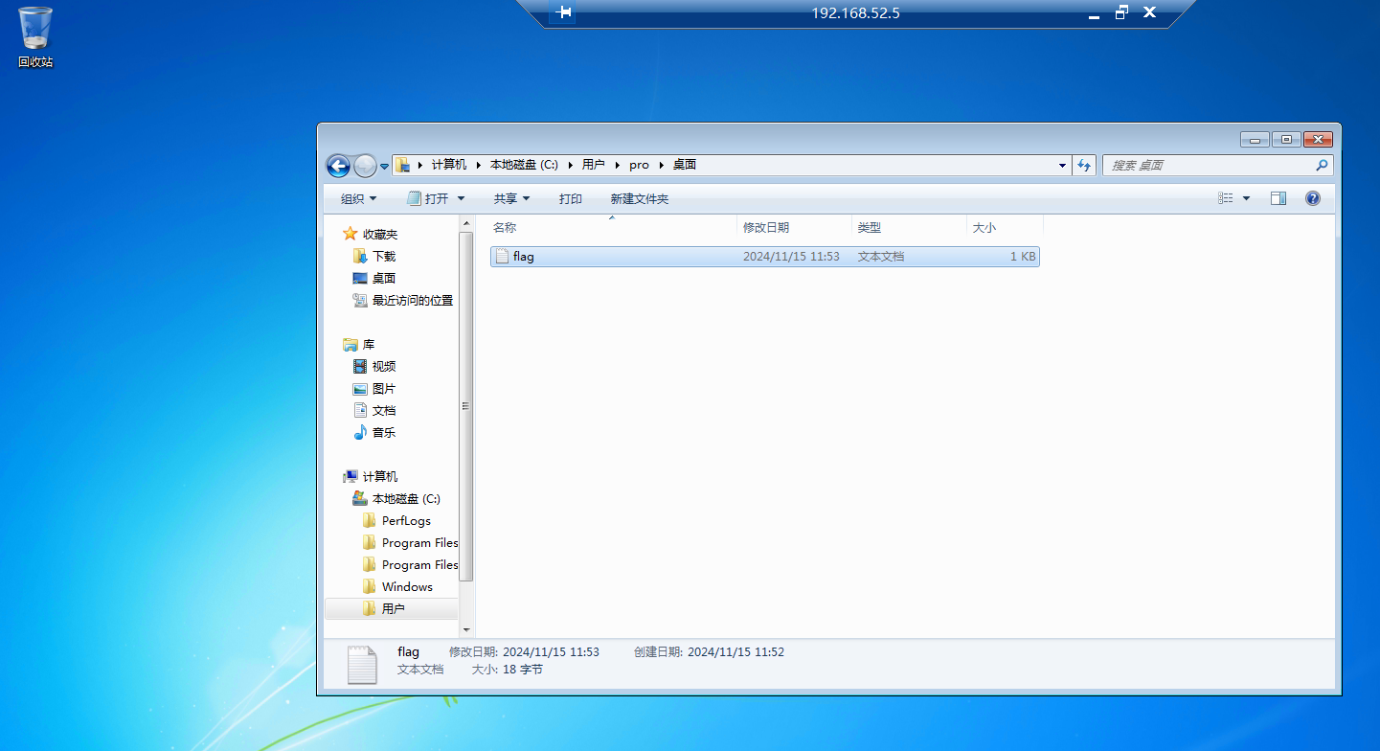Click the refresh button beside address bar
The image size is (1380, 751).
tap(1083, 166)
